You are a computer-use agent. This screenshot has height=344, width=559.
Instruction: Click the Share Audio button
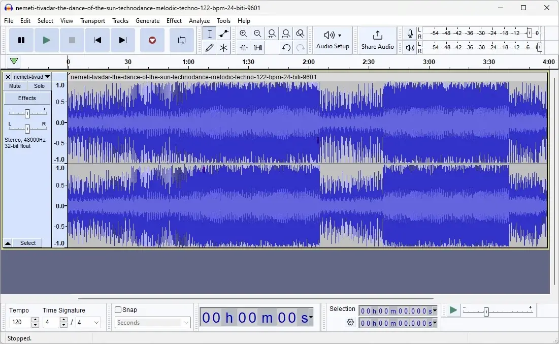(x=378, y=40)
